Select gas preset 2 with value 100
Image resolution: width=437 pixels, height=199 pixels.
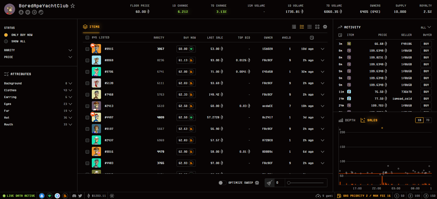pos(414,196)
